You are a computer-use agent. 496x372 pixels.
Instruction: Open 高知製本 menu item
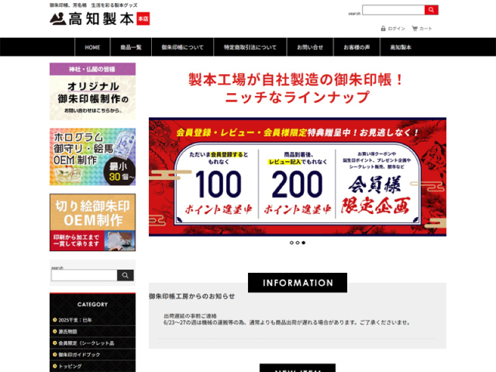(401, 47)
